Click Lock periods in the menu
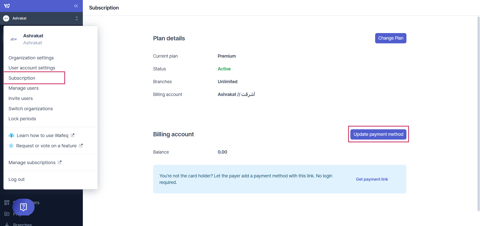 22,119
